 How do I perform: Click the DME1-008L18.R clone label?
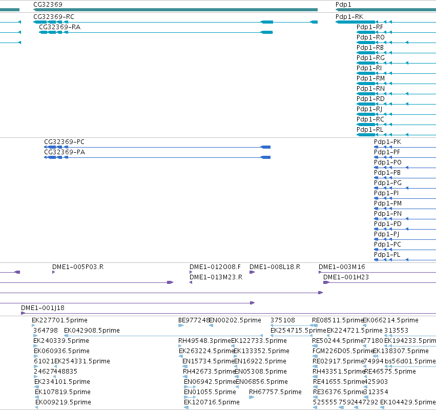(275, 267)
